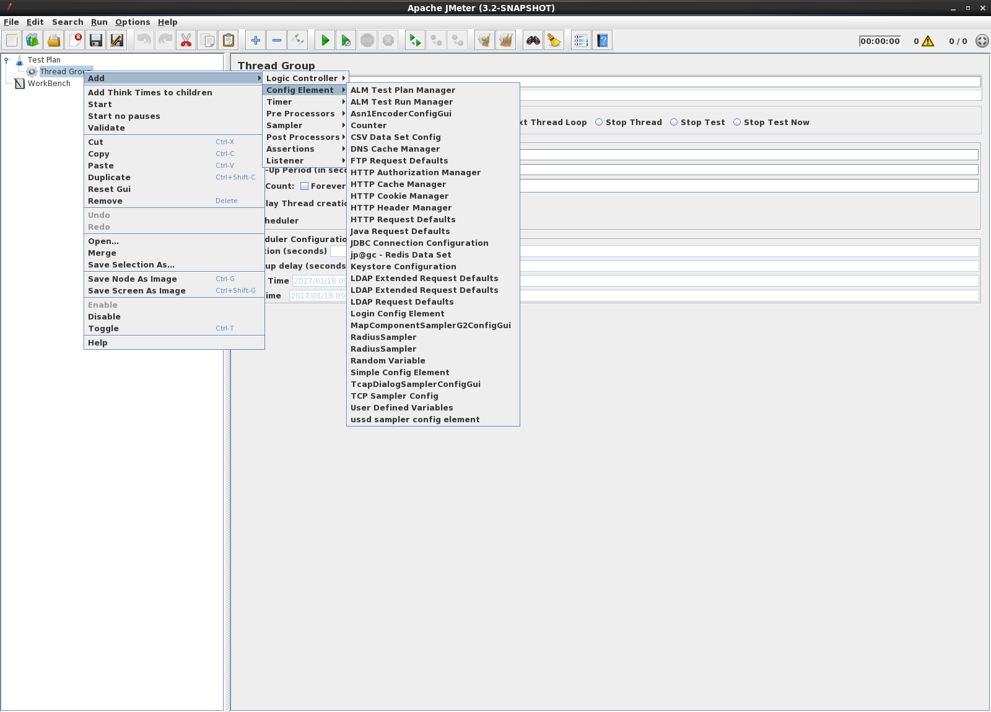Image resolution: width=991 pixels, height=712 pixels.
Task: Open the Options menu
Action: pos(133,22)
